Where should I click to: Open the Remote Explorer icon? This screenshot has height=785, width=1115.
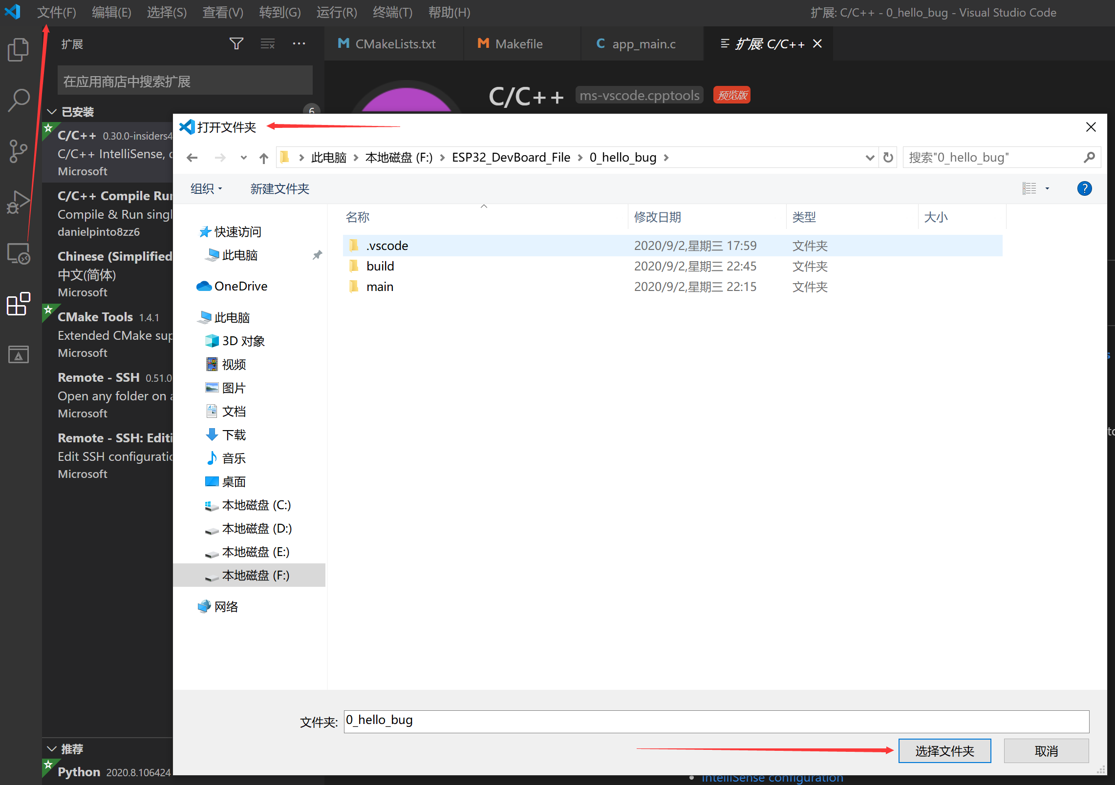[x=19, y=254]
